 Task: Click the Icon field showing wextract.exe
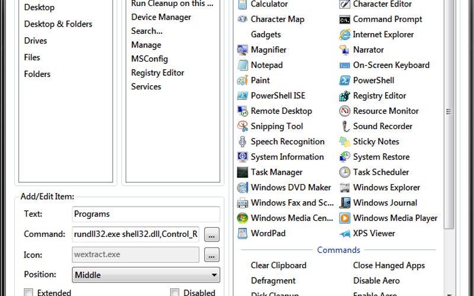[136, 255]
